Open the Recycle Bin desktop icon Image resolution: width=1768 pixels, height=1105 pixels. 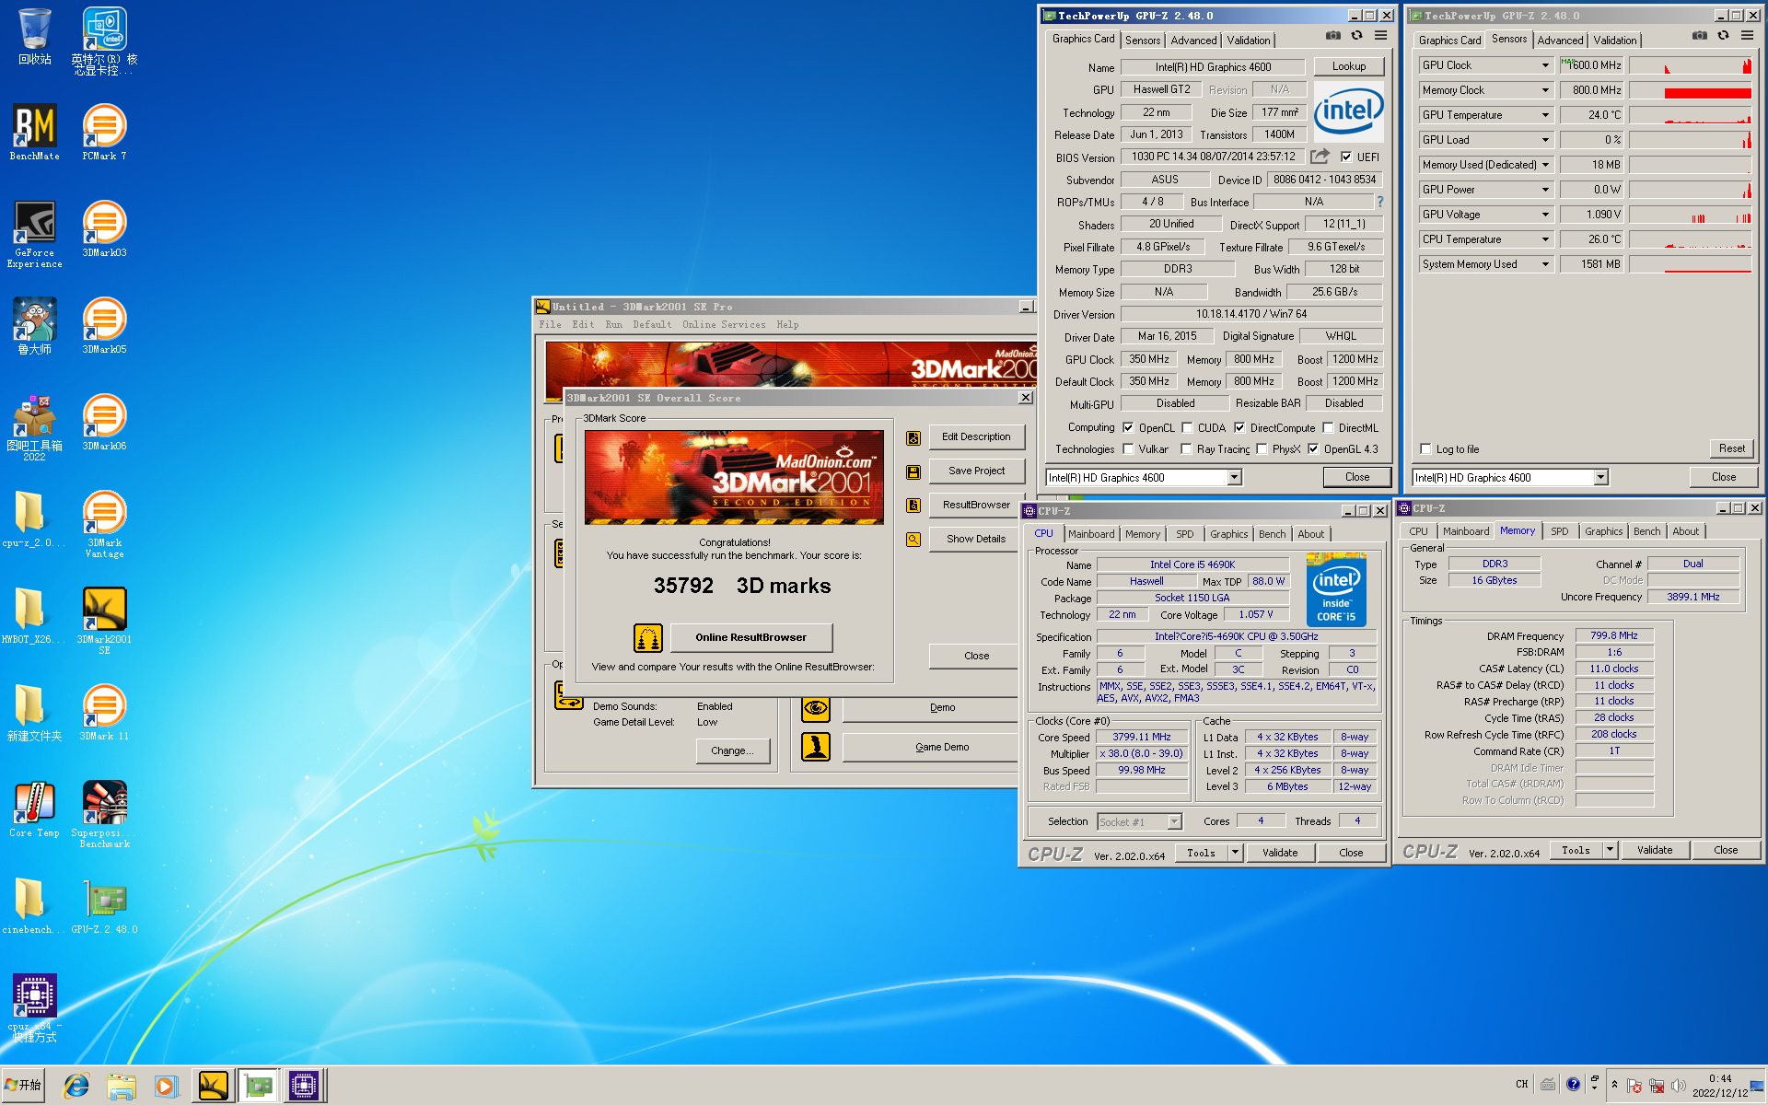[x=35, y=37]
